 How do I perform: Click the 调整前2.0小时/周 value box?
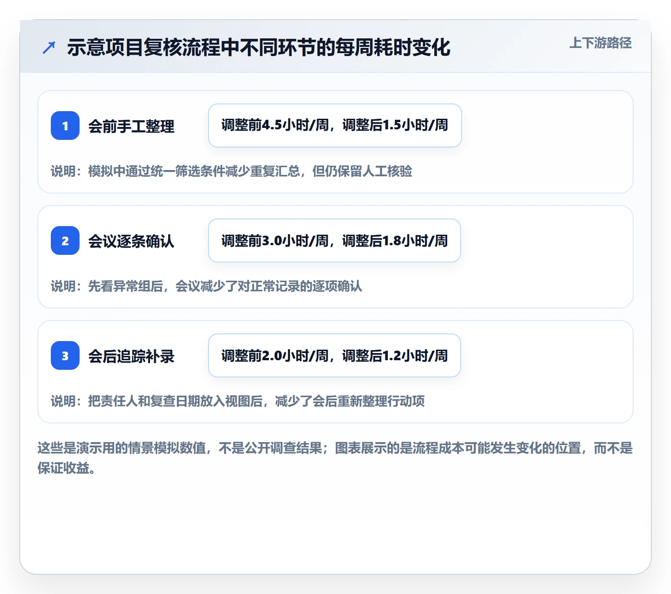point(335,355)
